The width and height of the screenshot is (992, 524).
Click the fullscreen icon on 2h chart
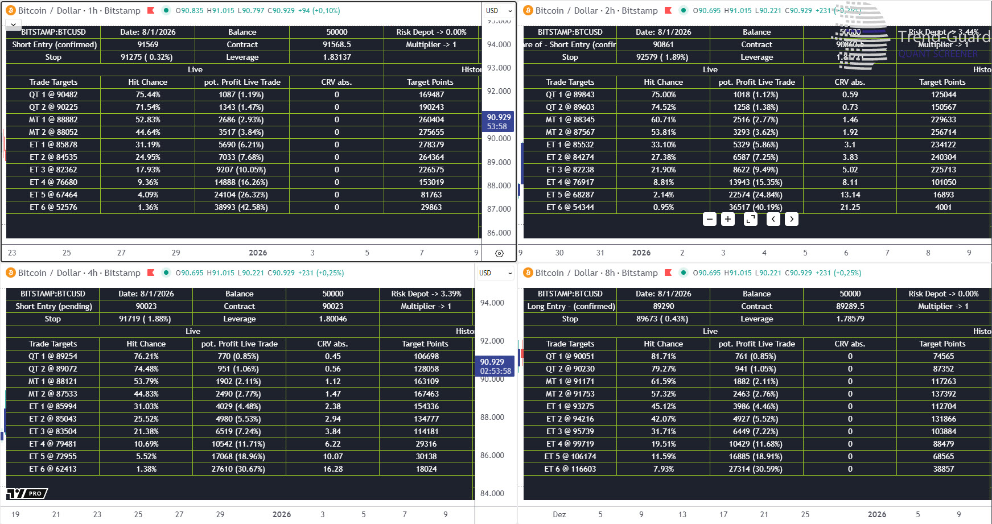751,219
